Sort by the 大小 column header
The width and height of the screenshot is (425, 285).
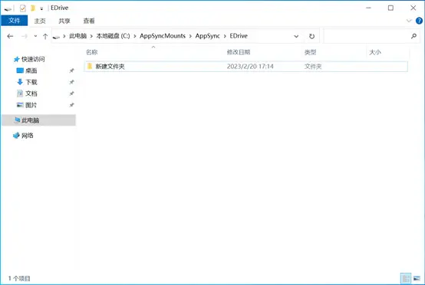[x=375, y=52]
